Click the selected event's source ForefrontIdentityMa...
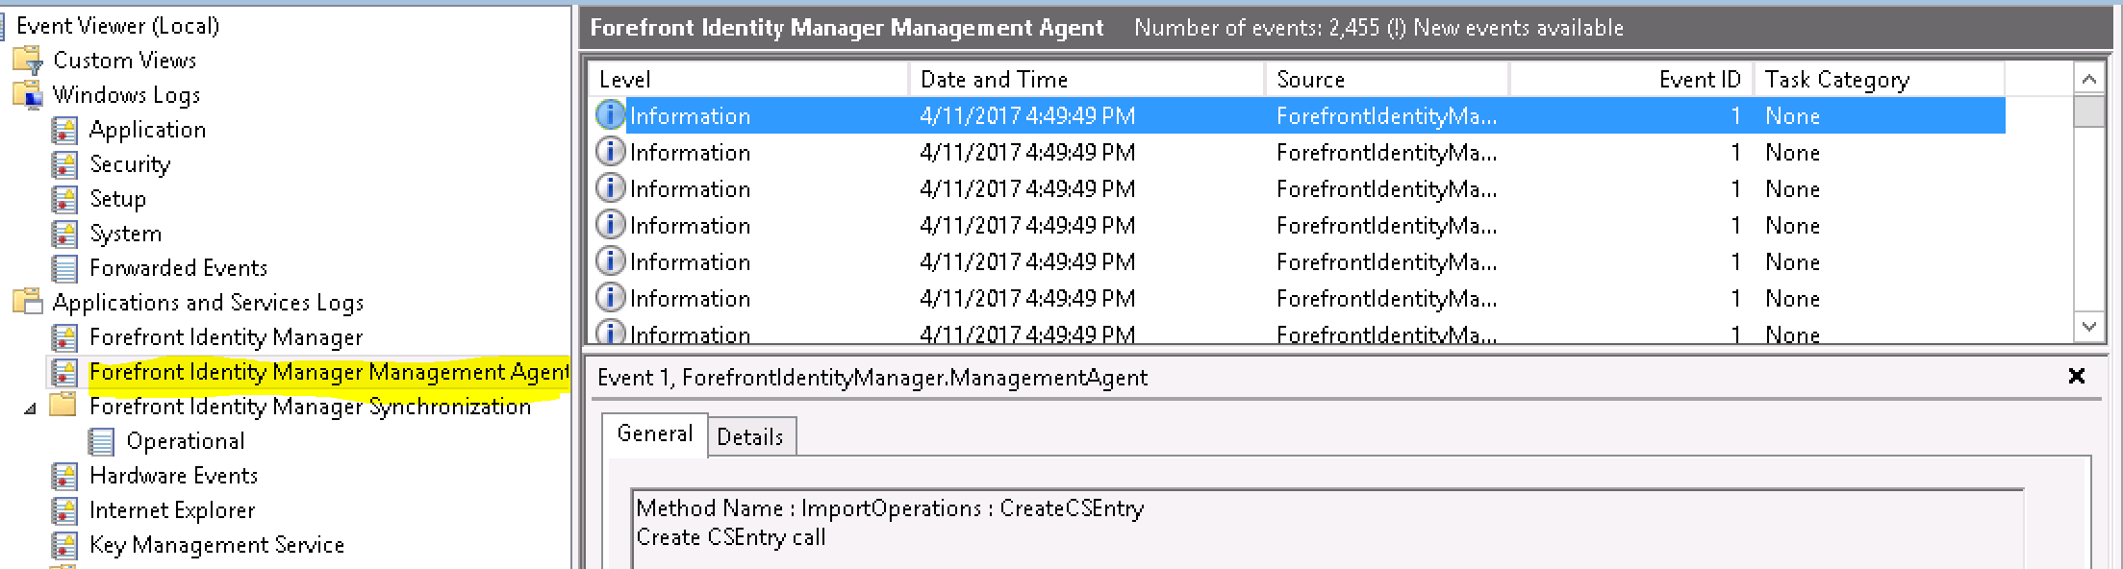2123x569 pixels. (1386, 116)
